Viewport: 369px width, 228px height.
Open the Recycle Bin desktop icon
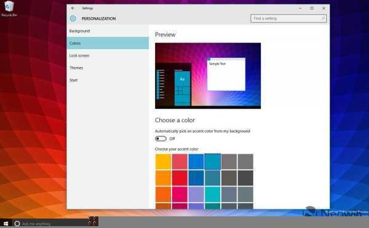click(x=9, y=9)
